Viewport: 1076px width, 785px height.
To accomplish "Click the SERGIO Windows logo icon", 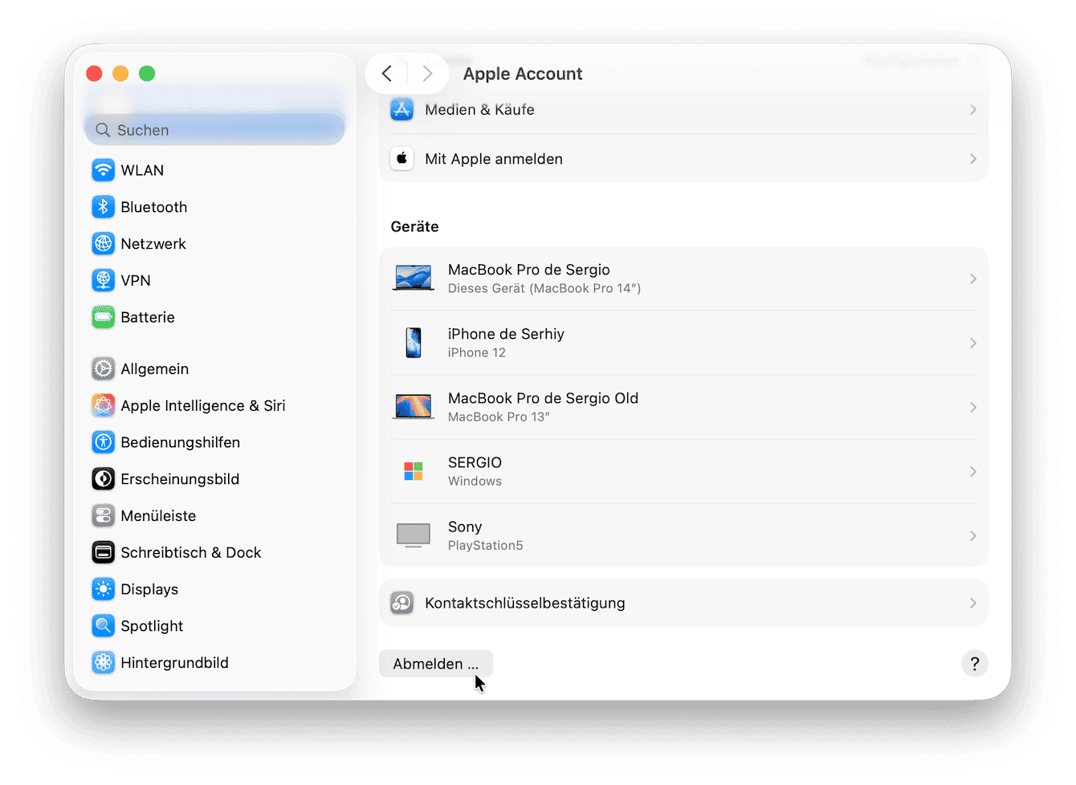I will pyautogui.click(x=414, y=471).
